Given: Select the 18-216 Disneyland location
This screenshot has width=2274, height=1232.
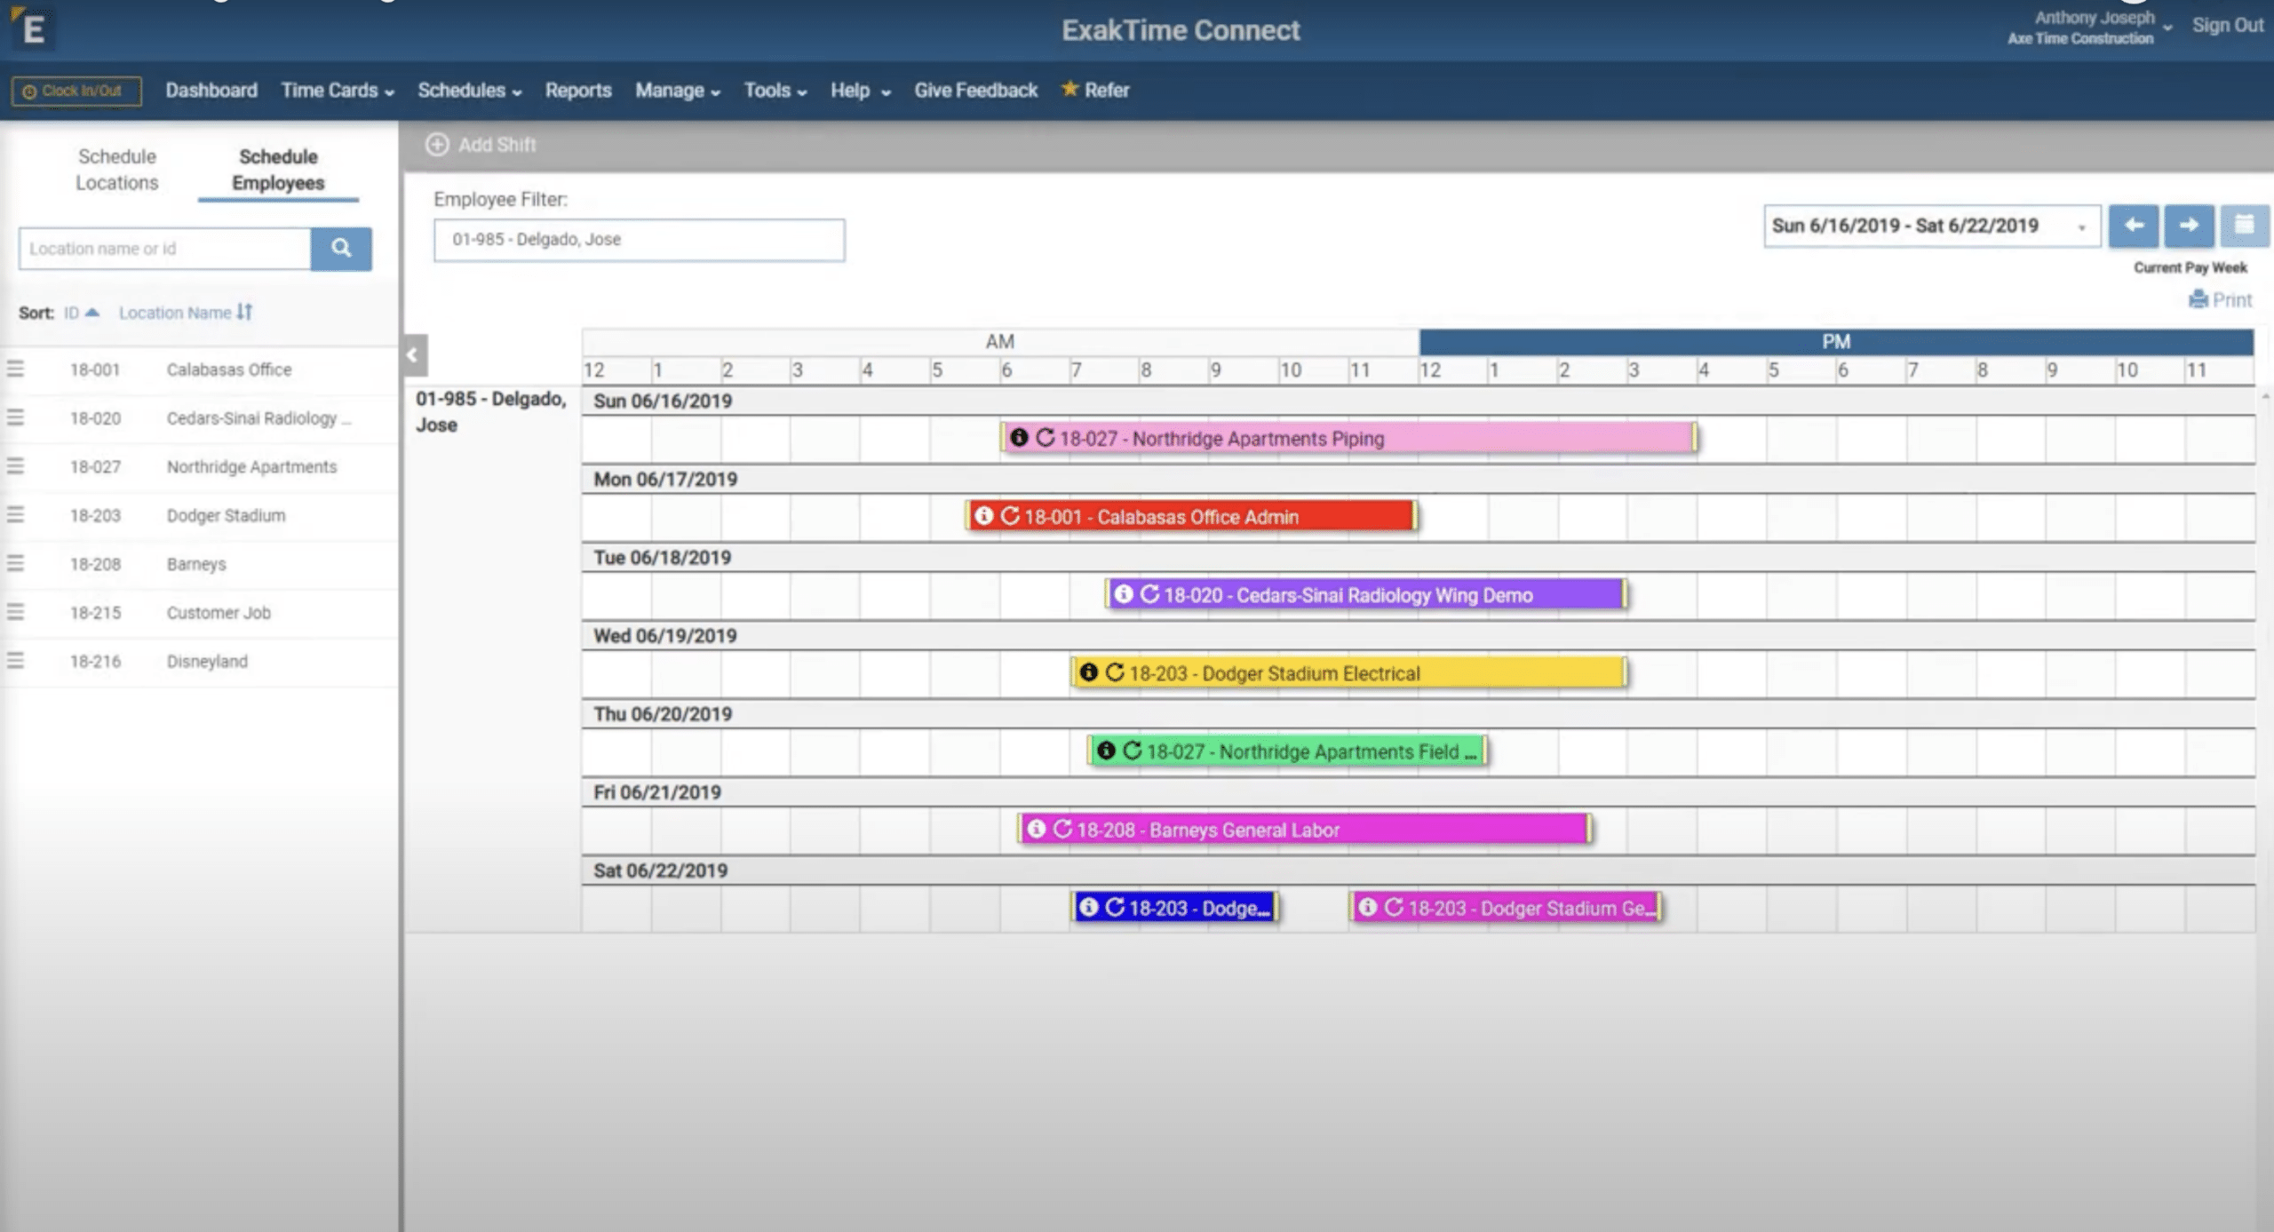Looking at the screenshot, I should (200, 661).
